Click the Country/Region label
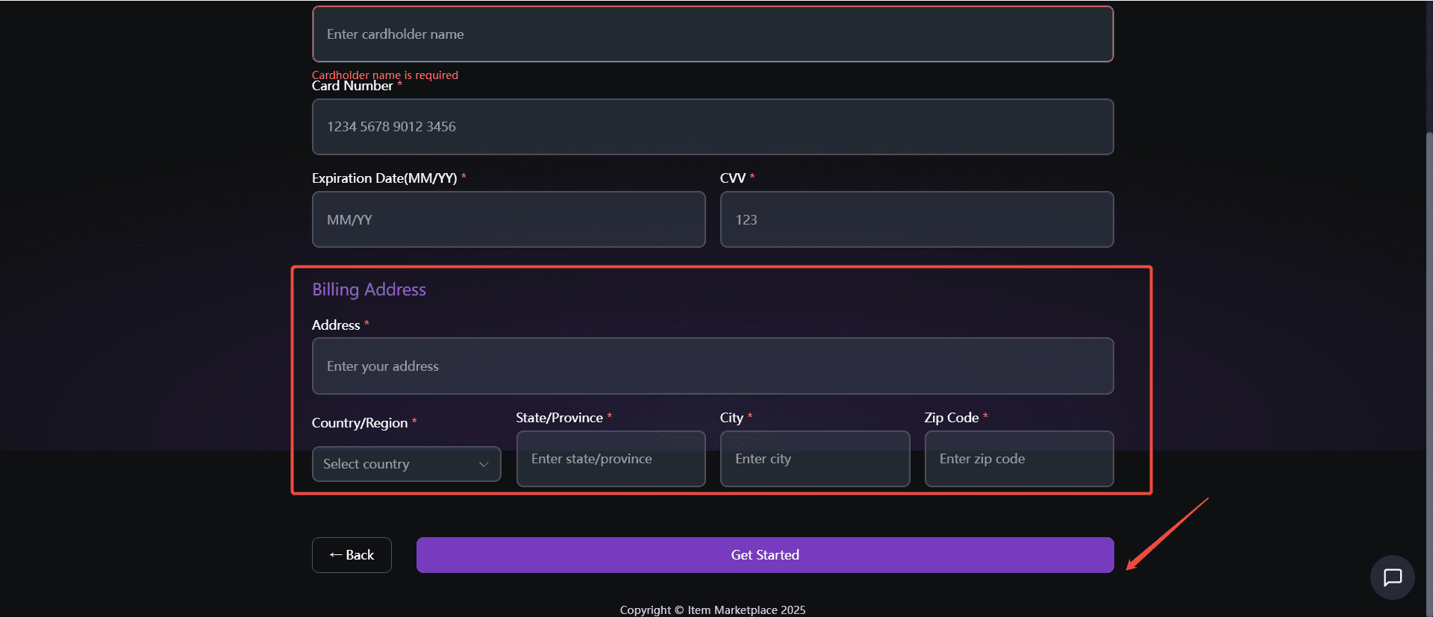Viewport: 1433px width, 617px height. 360,423
